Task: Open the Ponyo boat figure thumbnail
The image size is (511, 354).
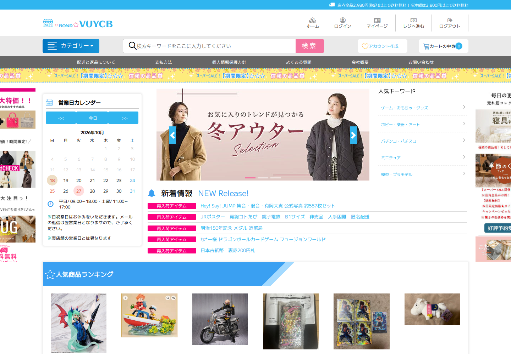Action: click(149, 315)
